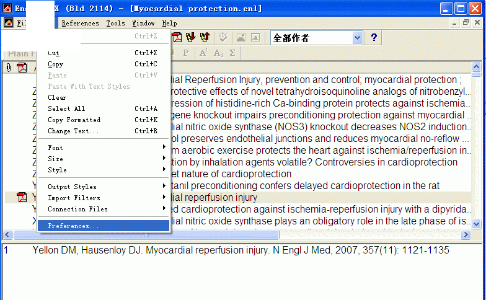Click the EndNote application icon in title bar
Viewport: 486px width, 300px height.
7,8
